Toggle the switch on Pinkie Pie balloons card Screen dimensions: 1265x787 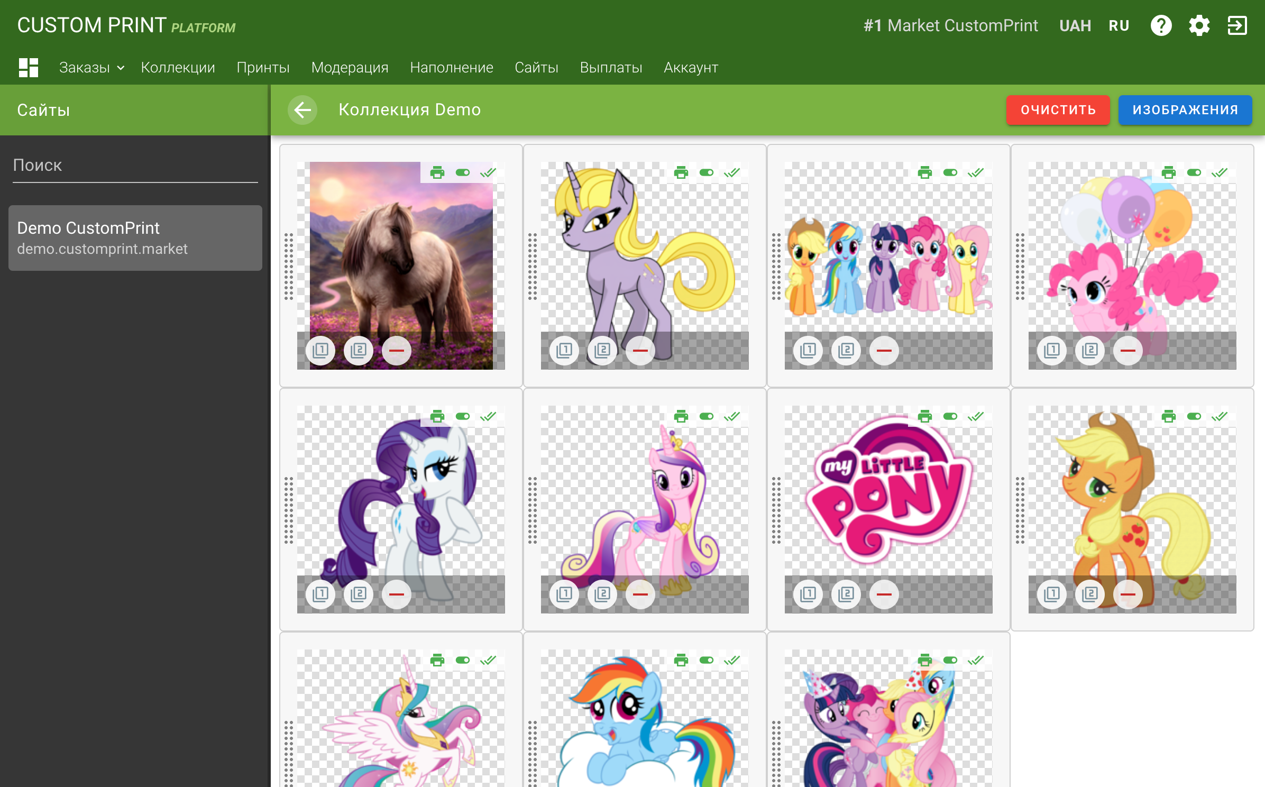pos(1194,172)
